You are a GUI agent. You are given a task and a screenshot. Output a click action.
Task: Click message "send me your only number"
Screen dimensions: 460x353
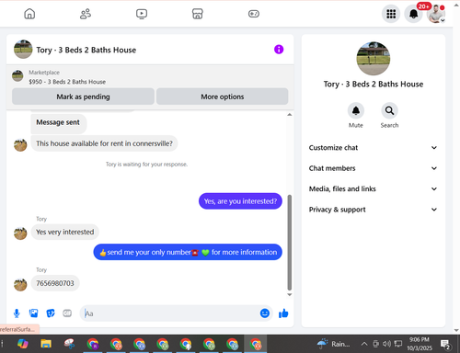click(x=188, y=252)
